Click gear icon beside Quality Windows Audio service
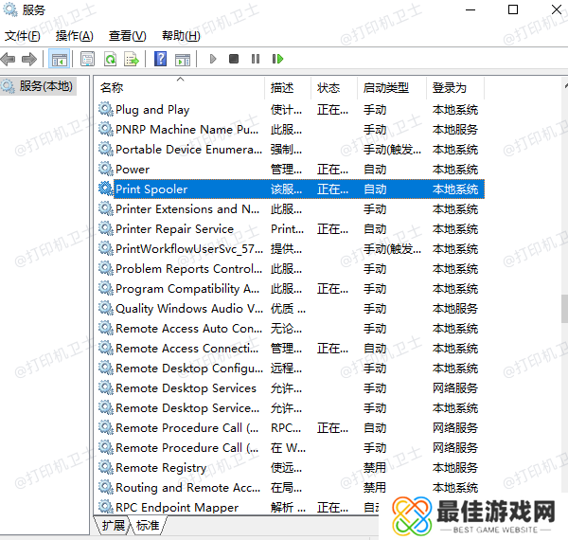 [x=106, y=309]
